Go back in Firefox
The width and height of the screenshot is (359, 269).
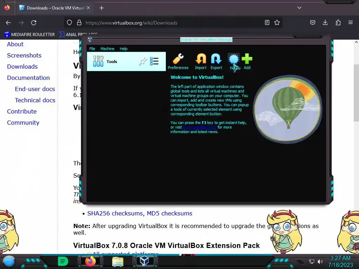click(8, 23)
